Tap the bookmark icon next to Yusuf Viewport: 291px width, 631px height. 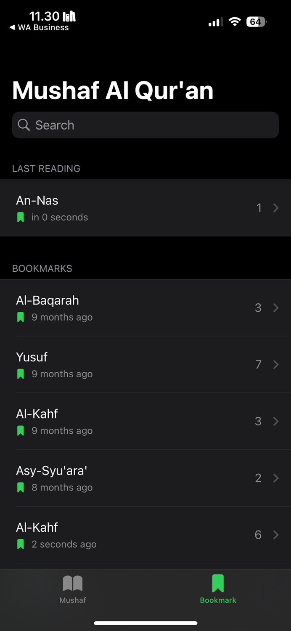pos(20,374)
